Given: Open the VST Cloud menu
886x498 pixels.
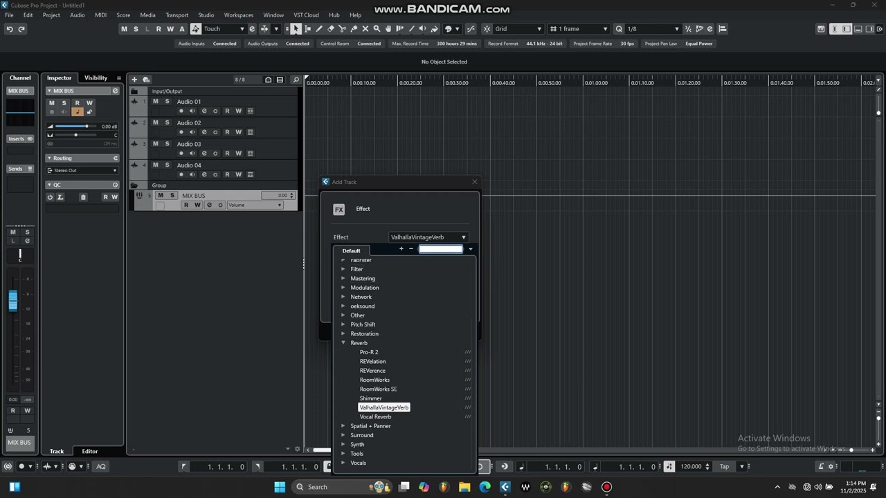Looking at the screenshot, I should click(x=306, y=15).
